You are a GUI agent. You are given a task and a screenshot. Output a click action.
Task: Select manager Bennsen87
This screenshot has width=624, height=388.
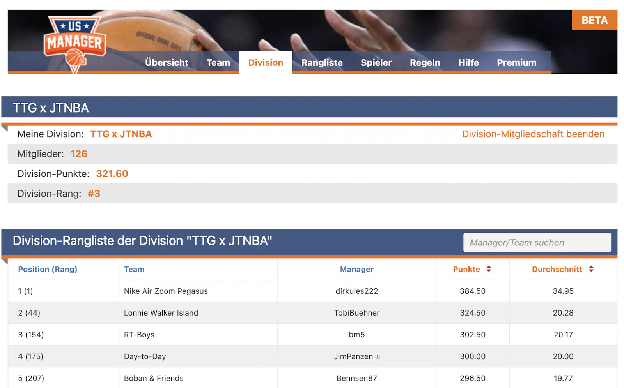[x=356, y=378]
